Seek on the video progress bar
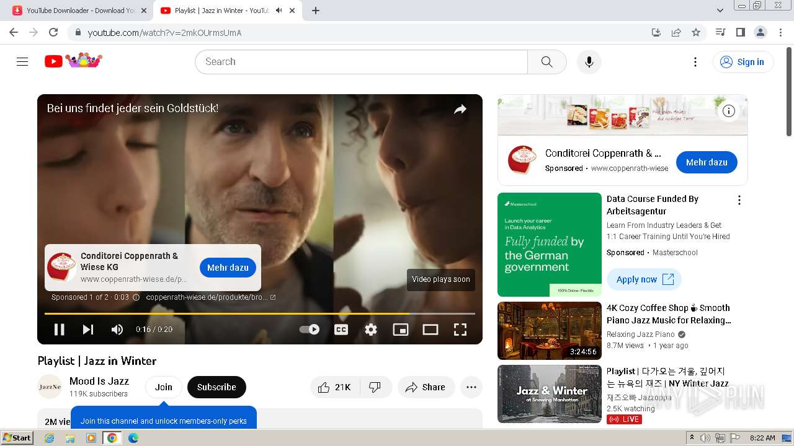794x446 pixels. click(x=260, y=313)
